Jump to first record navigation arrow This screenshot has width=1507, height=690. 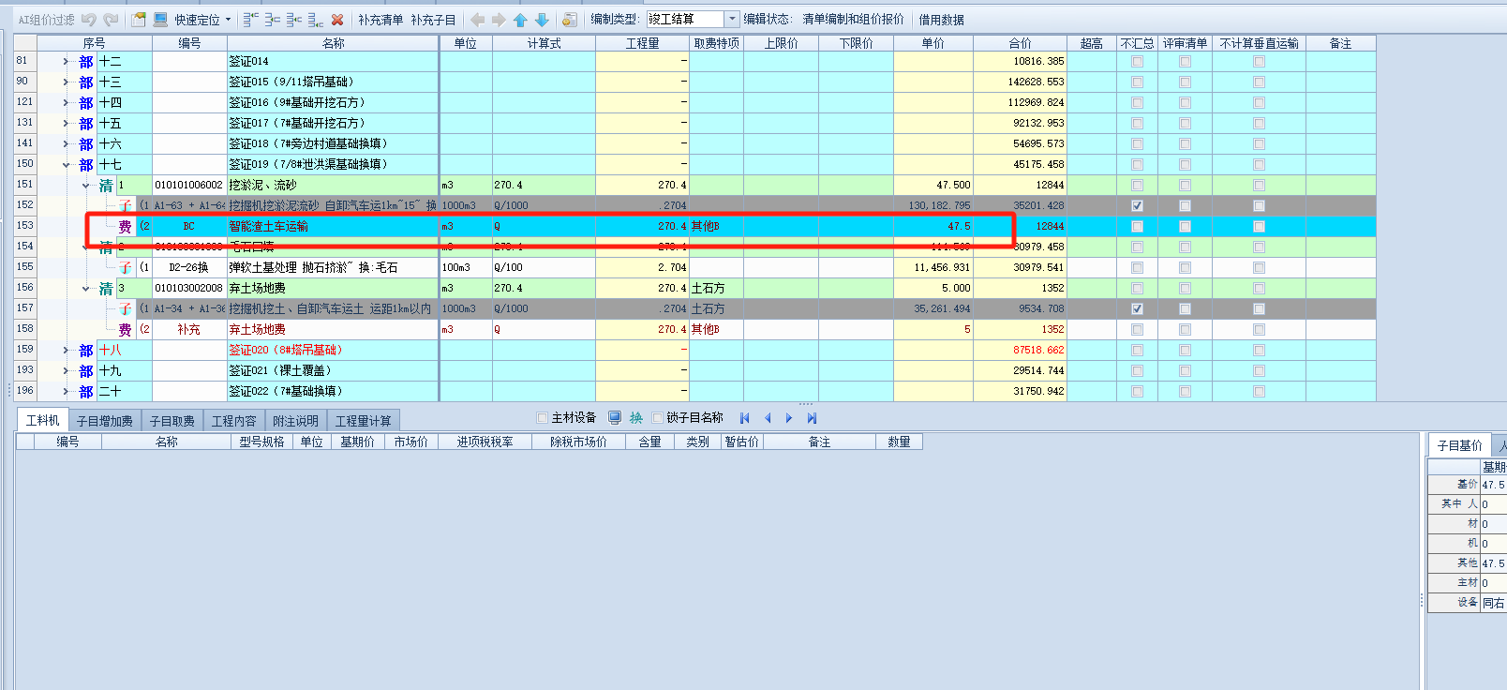[745, 418]
